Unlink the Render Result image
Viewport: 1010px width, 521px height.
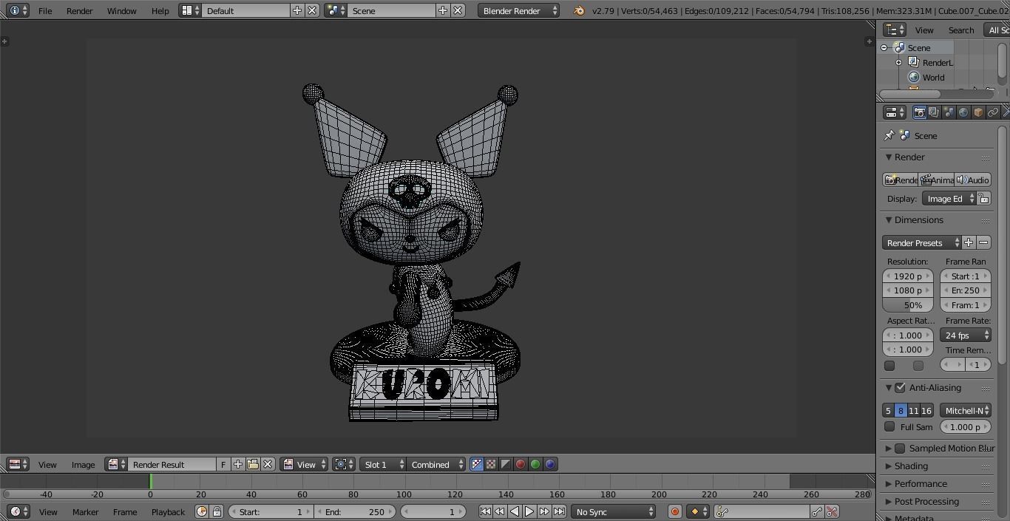(x=268, y=464)
